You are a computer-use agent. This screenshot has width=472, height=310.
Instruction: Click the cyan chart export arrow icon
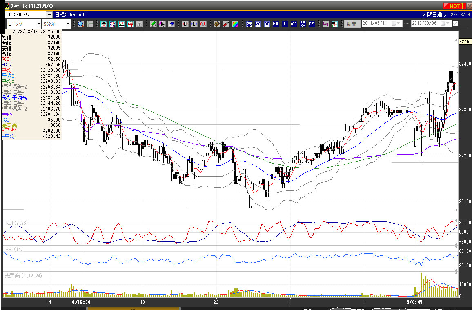[334, 24]
